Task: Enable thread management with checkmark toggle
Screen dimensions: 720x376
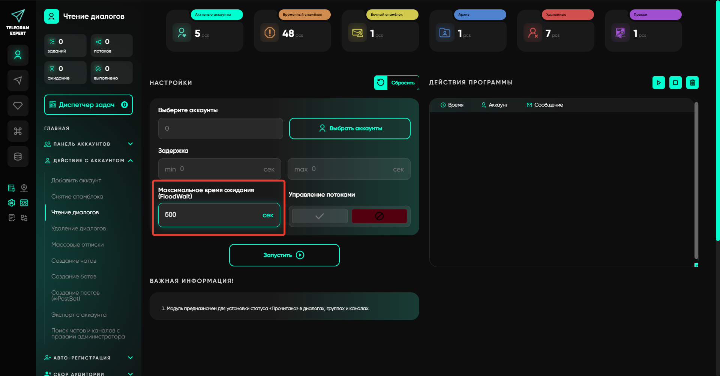Action: pos(319,216)
